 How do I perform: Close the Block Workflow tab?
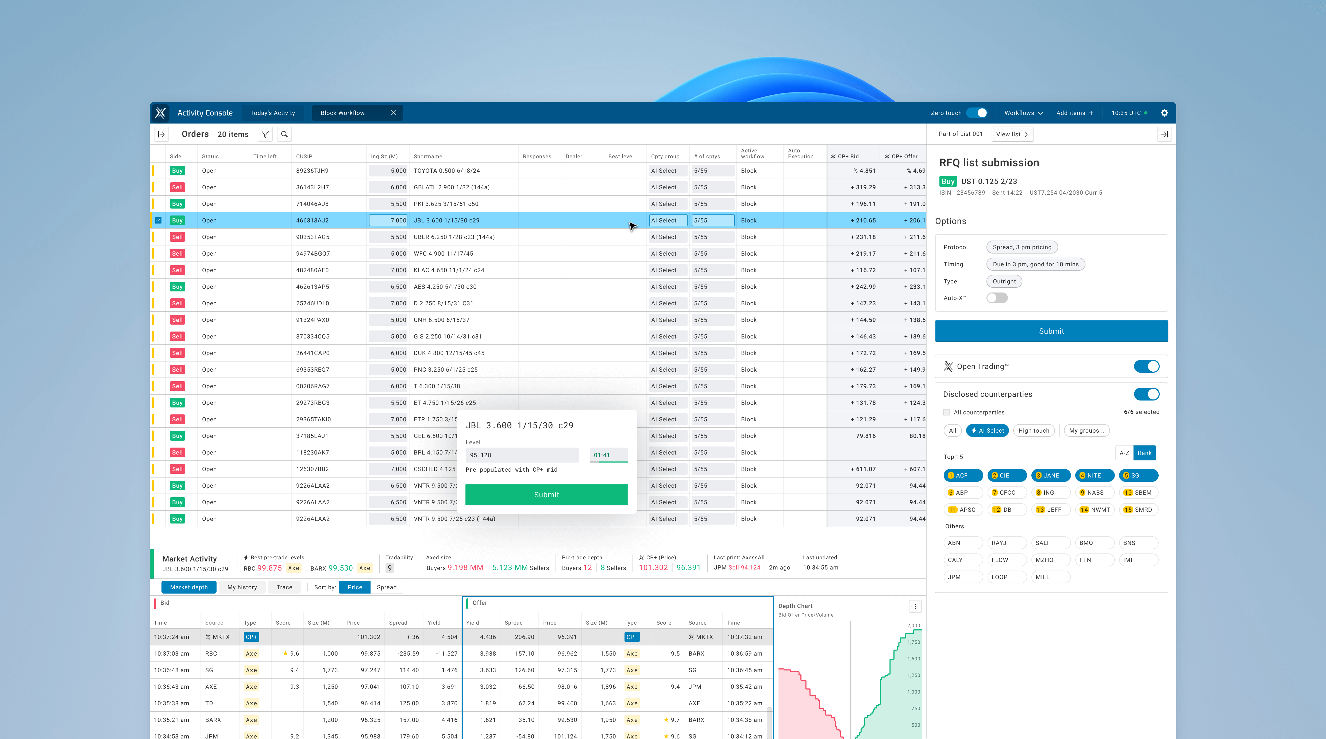click(393, 113)
